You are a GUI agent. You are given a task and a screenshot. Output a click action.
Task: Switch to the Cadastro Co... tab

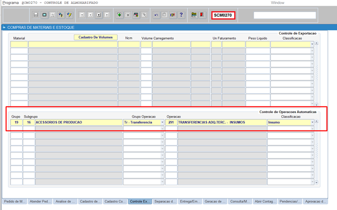coord(115,202)
